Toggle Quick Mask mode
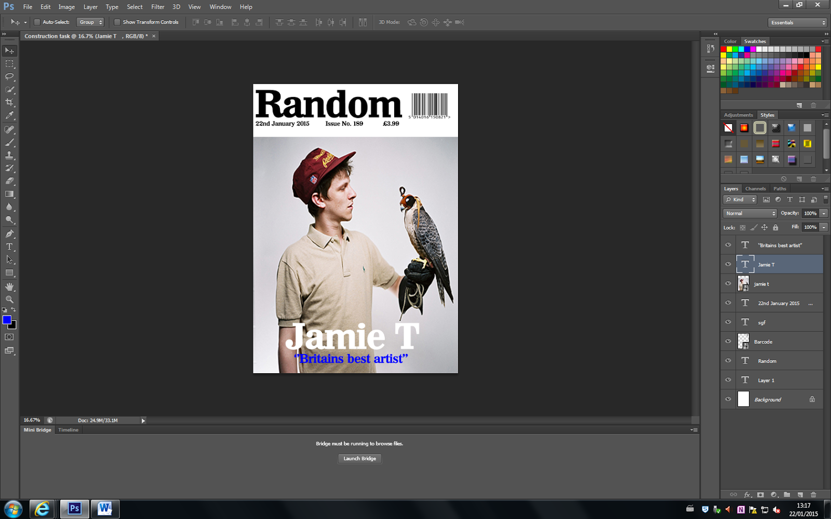831x519 pixels. pyautogui.click(x=9, y=337)
